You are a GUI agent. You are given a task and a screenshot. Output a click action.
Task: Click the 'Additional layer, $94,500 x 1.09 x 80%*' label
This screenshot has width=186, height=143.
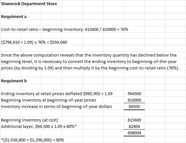pyautogui.click(x=39, y=126)
